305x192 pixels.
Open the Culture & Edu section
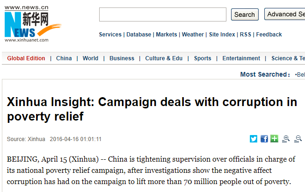point(164,58)
